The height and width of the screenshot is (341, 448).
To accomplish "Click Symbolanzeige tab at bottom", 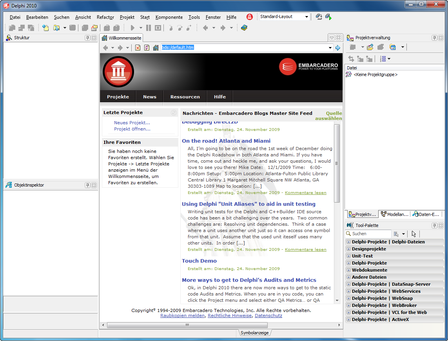I will pyautogui.click(x=254, y=333).
